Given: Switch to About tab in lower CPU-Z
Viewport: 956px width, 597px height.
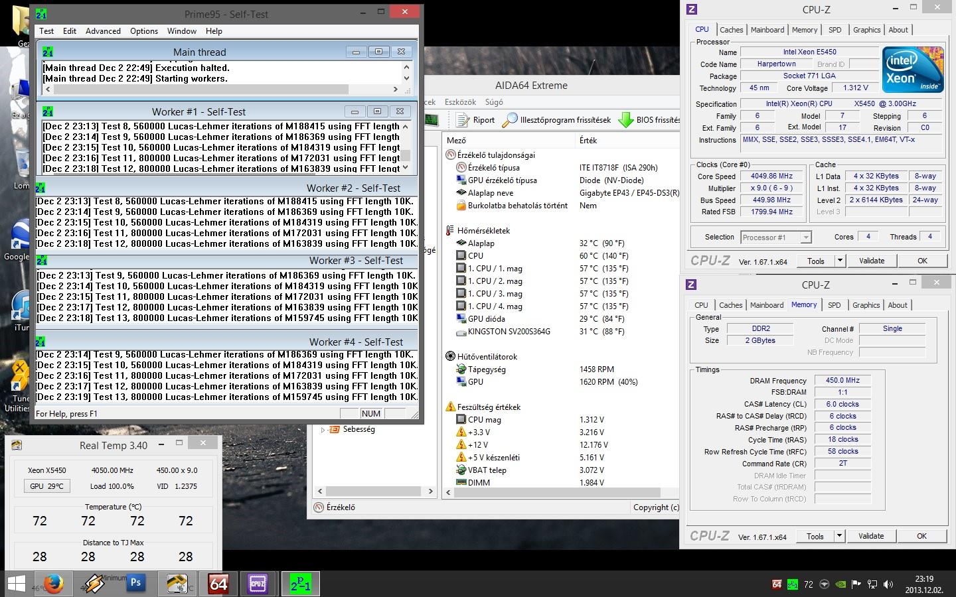Looking at the screenshot, I should pyautogui.click(x=898, y=305).
